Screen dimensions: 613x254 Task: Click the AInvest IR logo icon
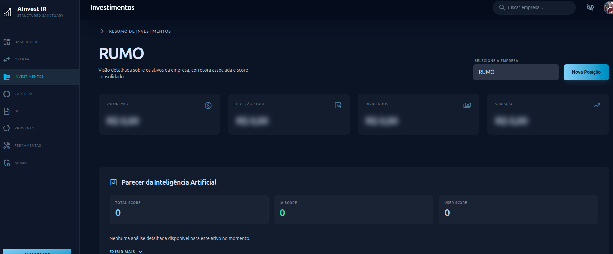click(x=7, y=12)
